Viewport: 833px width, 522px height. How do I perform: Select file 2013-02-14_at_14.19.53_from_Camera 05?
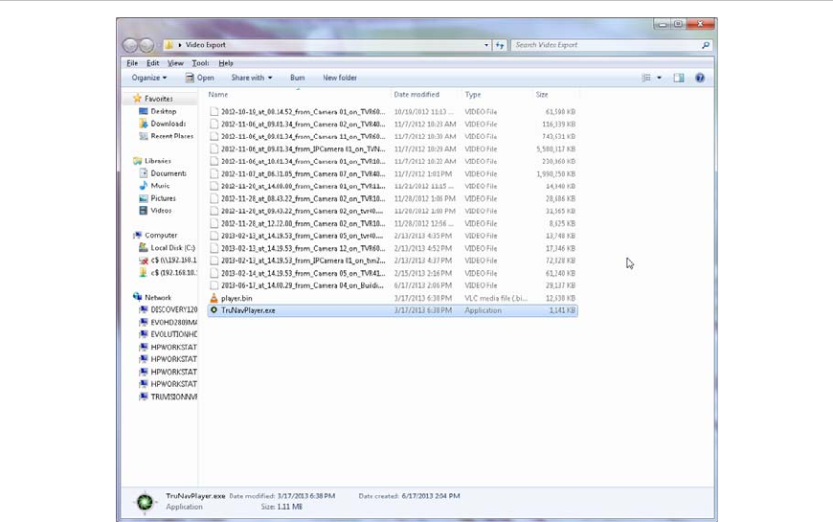303,273
